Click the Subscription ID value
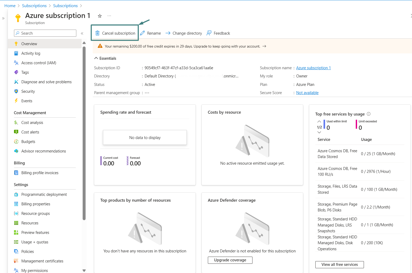The image size is (412, 273). pos(179,68)
